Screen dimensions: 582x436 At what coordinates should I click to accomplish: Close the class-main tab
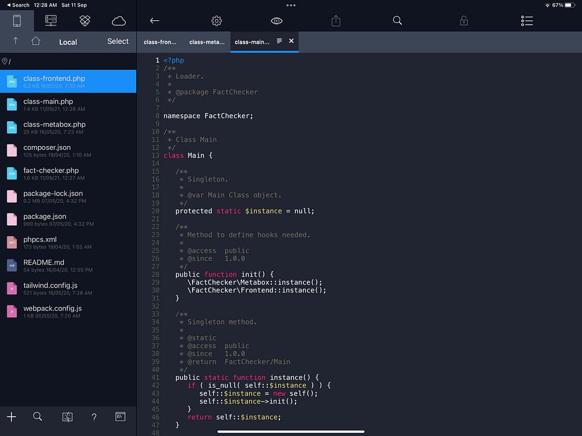tap(291, 41)
